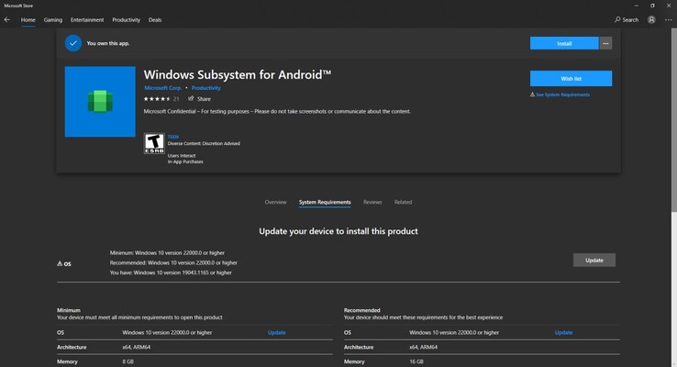The height and width of the screenshot is (367, 677).
Task: Click the star rating row
Action: click(x=157, y=99)
